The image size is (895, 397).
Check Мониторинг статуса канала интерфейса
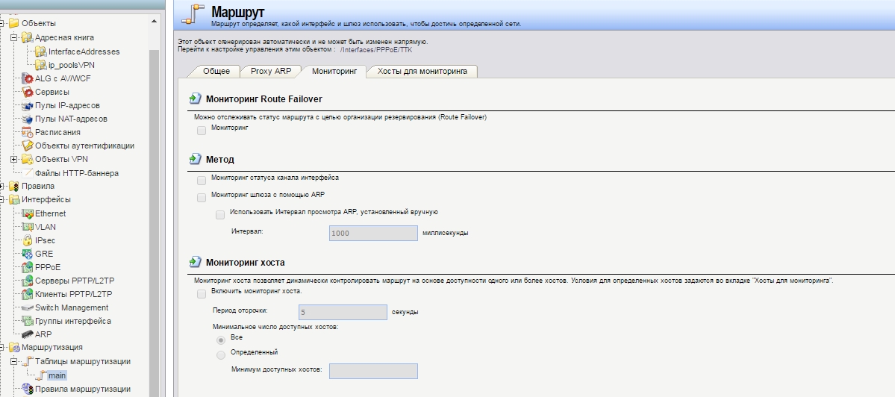202,181
